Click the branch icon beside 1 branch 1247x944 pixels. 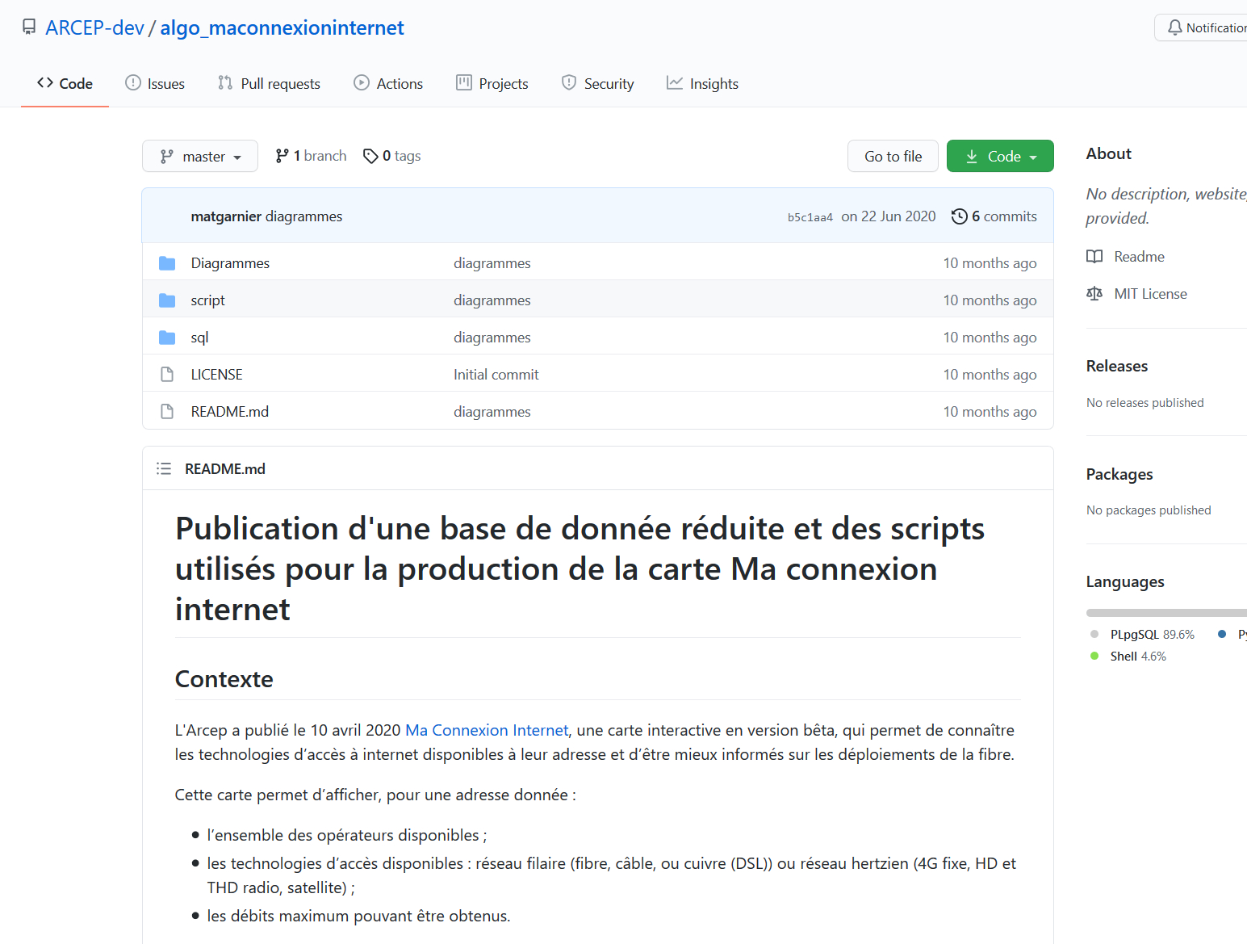[x=282, y=156]
